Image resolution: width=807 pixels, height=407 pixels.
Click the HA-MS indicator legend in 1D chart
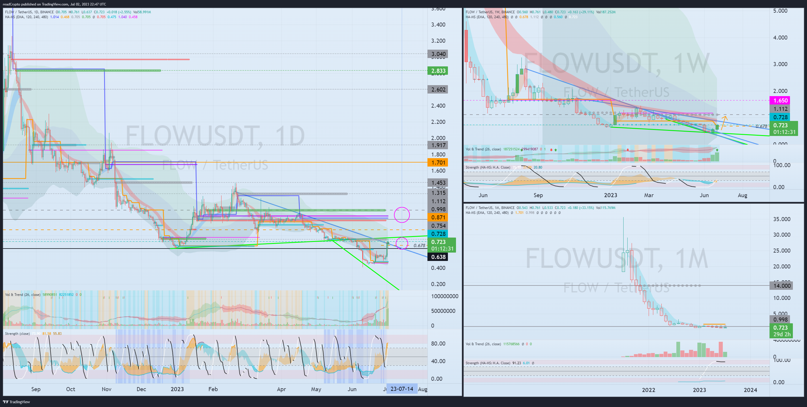tap(26, 17)
